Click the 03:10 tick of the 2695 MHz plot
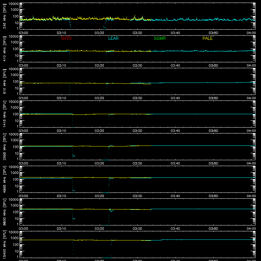Screen dimensions: 261x261 click(61, 163)
